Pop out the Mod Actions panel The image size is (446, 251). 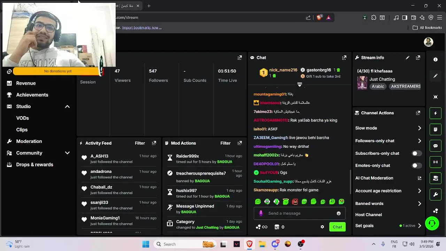240,143
